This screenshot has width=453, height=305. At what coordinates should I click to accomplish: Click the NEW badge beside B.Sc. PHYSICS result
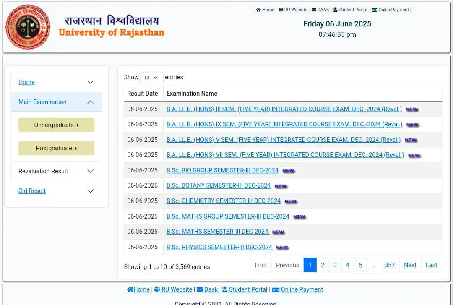282,248
